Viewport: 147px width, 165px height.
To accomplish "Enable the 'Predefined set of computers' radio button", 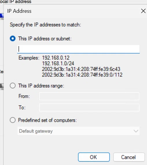I will [x=13, y=120].
